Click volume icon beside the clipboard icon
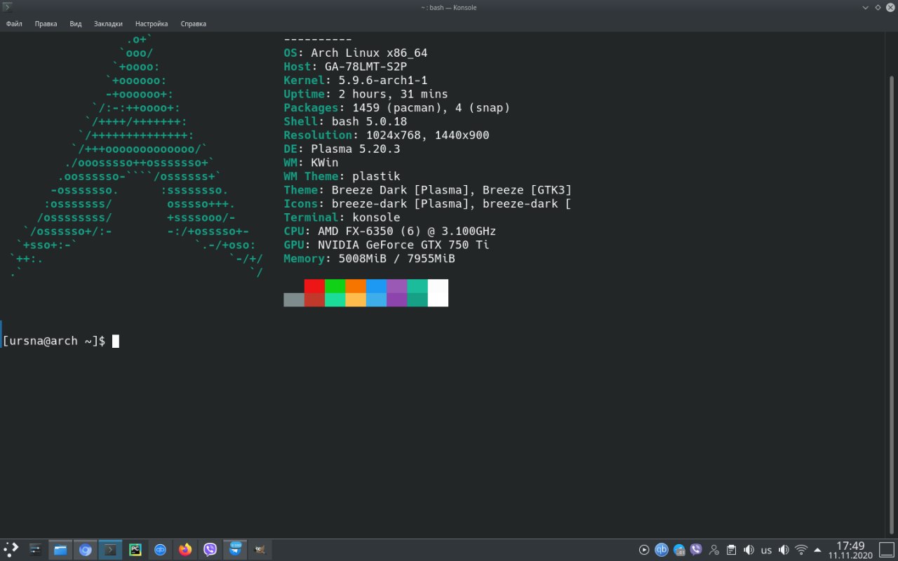This screenshot has width=898, height=561. click(x=749, y=550)
